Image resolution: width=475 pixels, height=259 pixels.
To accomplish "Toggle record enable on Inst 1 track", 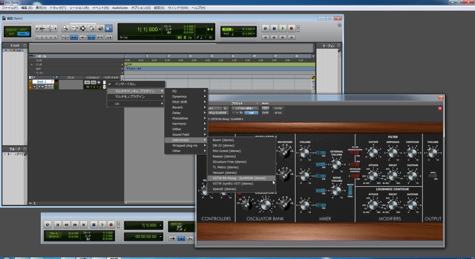I will click(34, 87).
